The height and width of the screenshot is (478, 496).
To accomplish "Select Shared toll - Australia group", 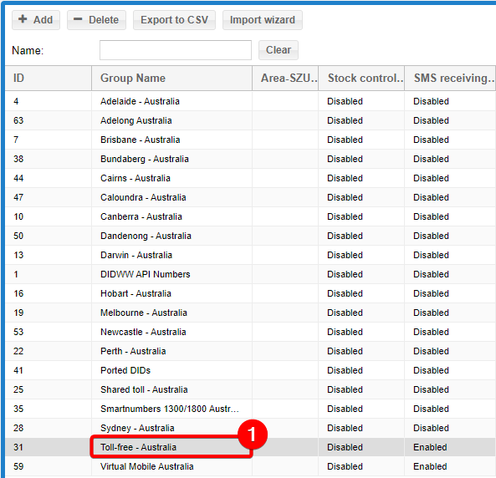I will pos(144,389).
